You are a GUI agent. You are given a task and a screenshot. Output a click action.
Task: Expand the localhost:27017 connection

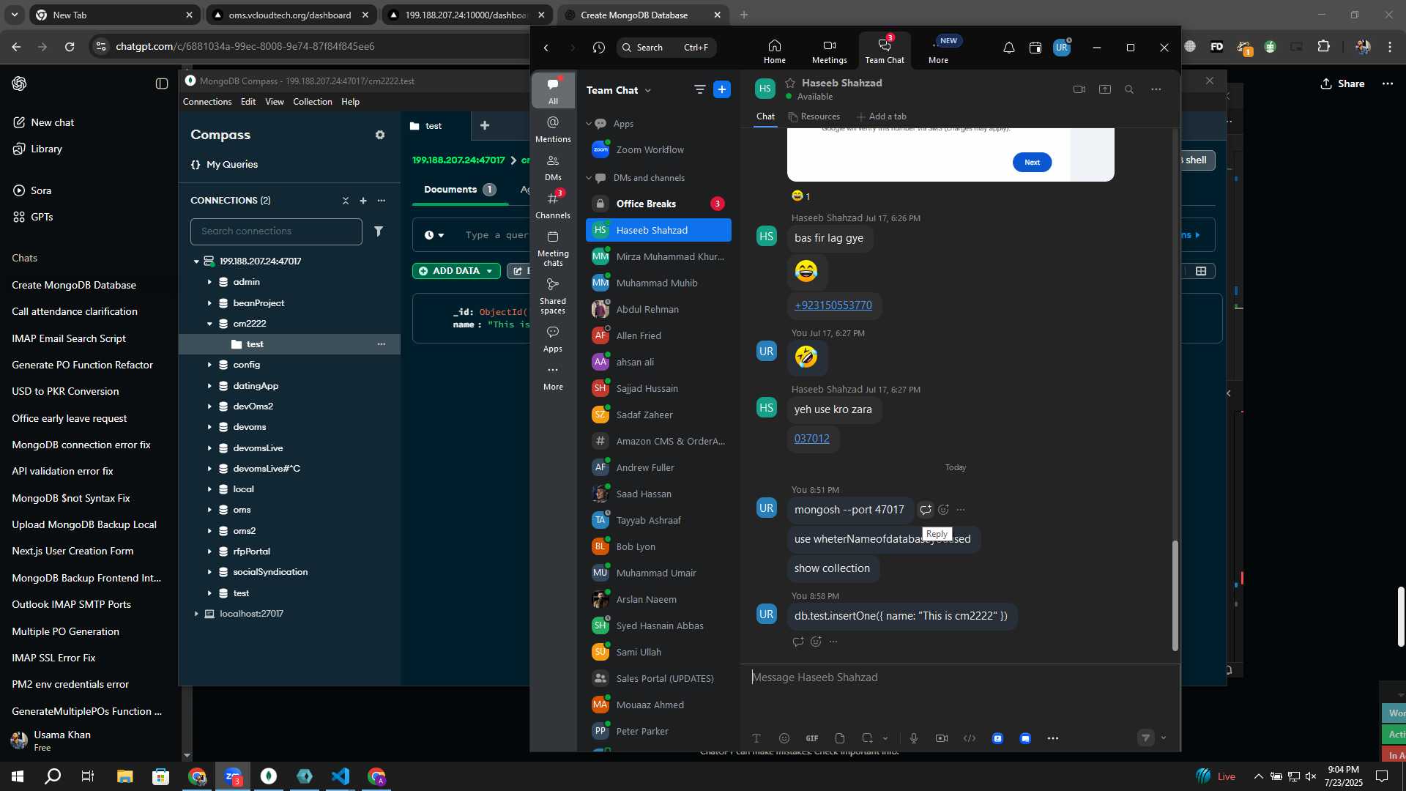tap(196, 614)
